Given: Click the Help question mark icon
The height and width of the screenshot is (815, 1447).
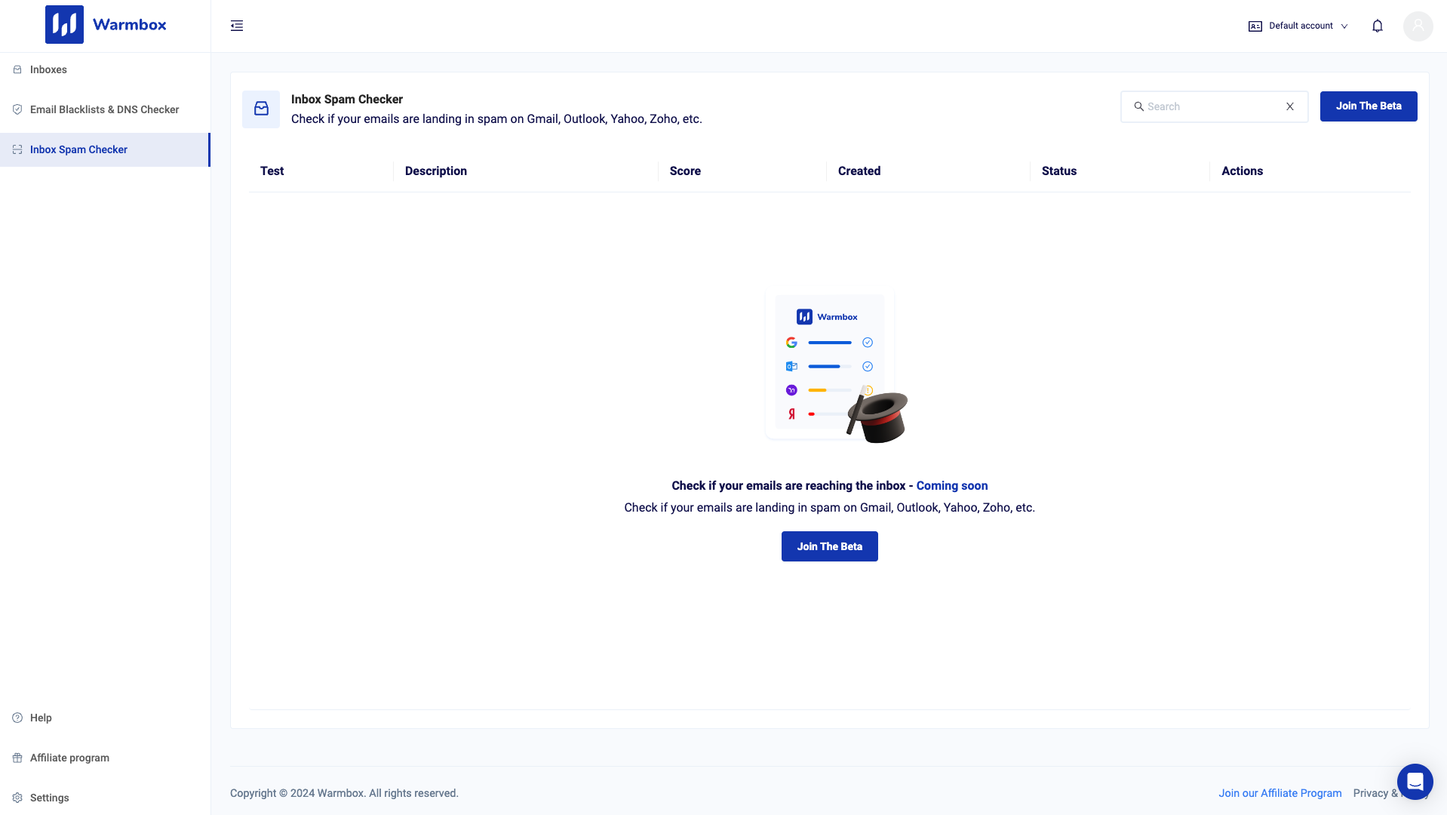Looking at the screenshot, I should pyautogui.click(x=17, y=718).
